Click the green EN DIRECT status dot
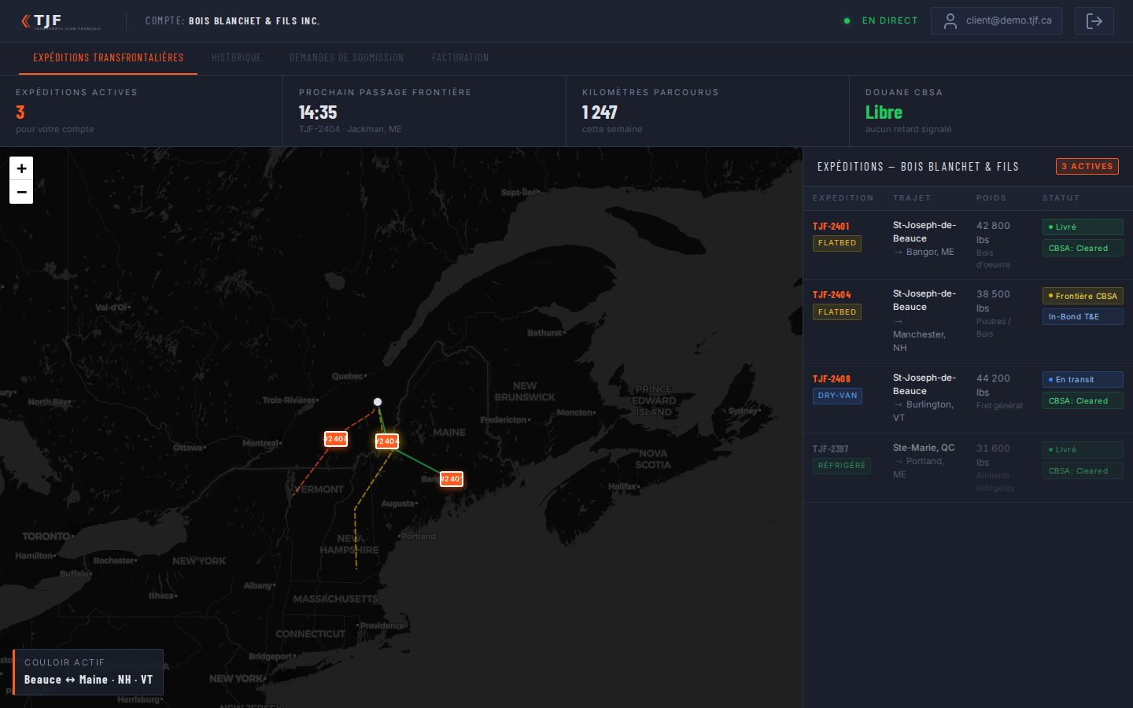The height and width of the screenshot is (708, 1133). click(x=847, y=21)
